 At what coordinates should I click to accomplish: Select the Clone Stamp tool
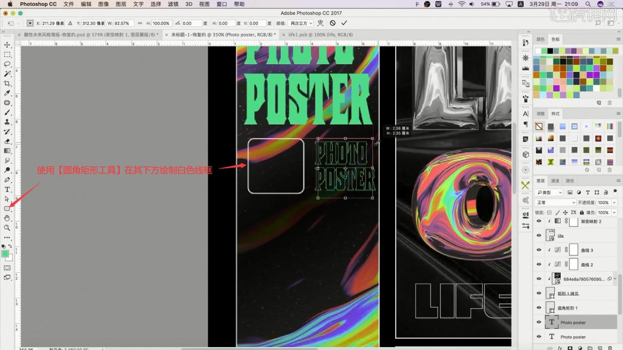[x=7, y=122]
